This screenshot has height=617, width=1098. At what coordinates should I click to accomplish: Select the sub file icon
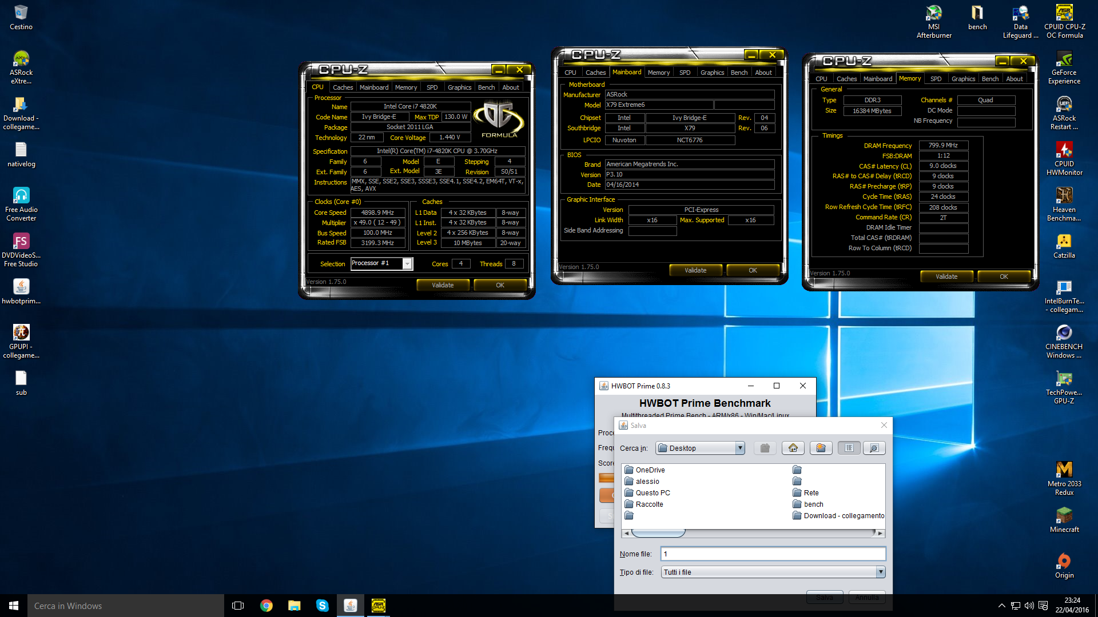click(x=21, y=383)
